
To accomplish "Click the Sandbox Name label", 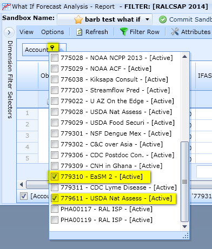I will tap(28, 18).
